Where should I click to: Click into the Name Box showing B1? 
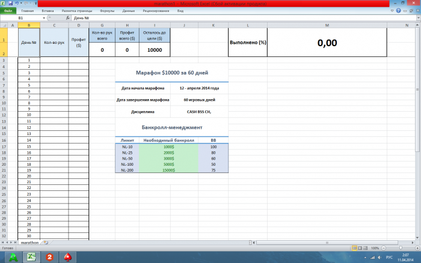pyautogui.click(x=21, y=18)
